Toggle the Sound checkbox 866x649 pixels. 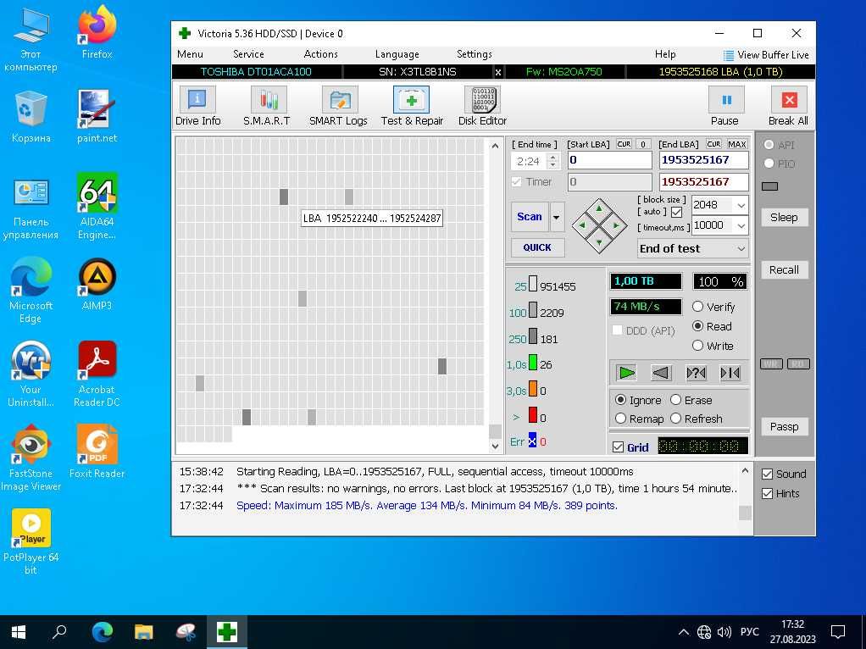767,474
